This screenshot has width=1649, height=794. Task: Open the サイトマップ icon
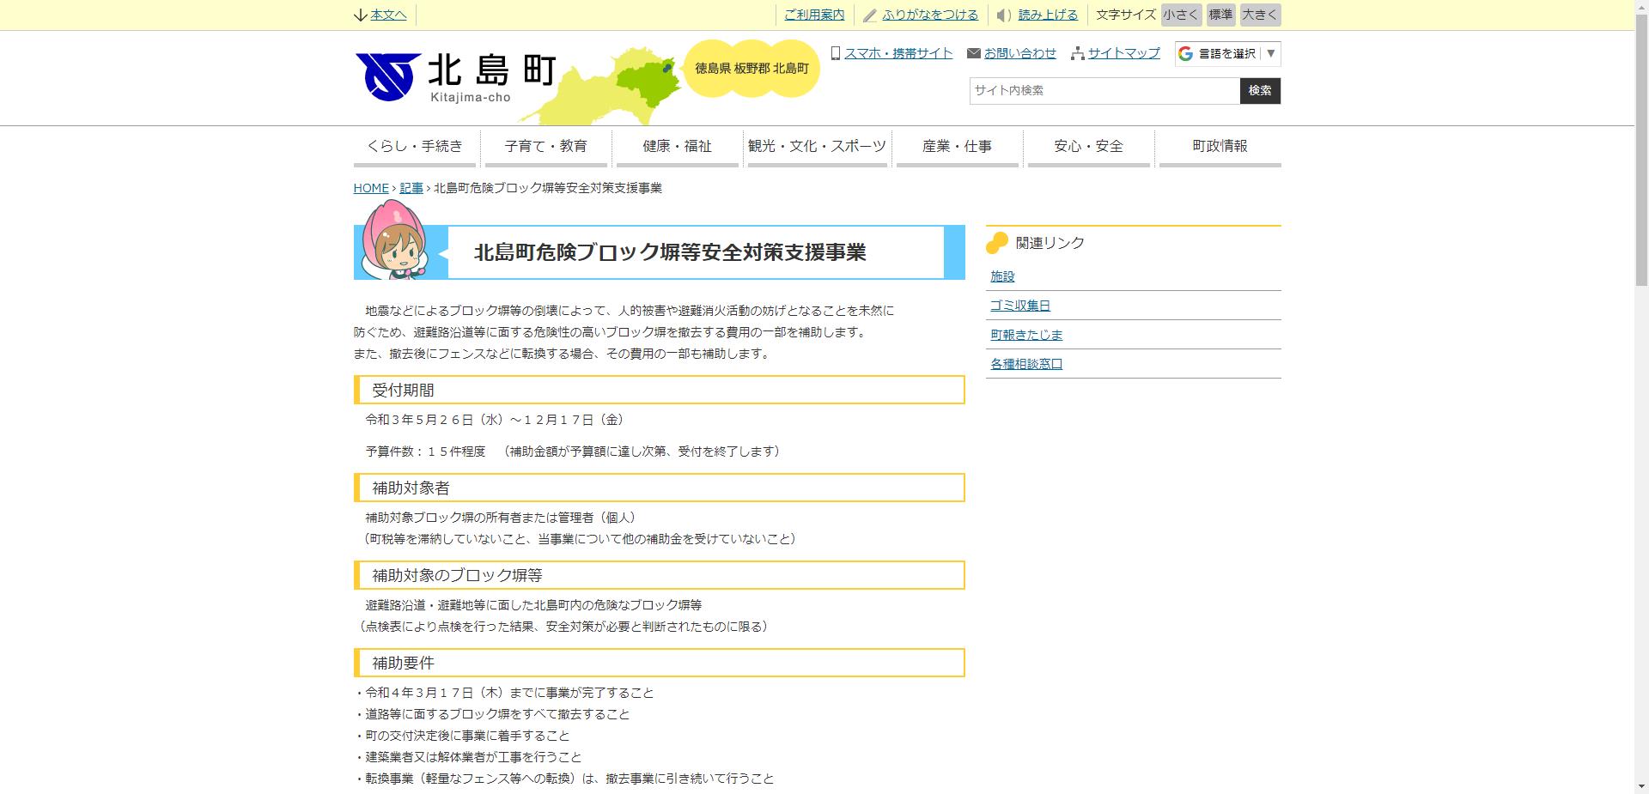1077,53
